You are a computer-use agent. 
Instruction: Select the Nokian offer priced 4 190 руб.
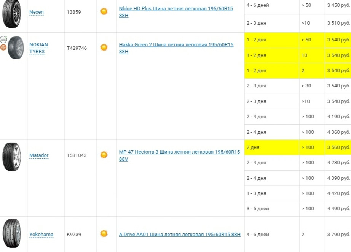(338, 117)
